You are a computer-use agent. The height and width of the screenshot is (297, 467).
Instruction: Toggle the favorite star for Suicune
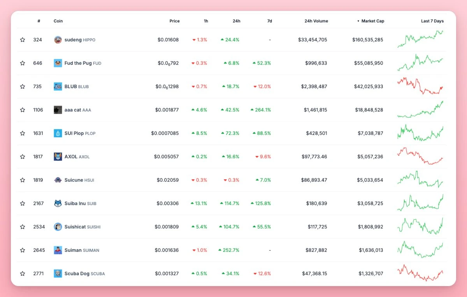click(x=23, y=180)
